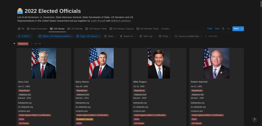Viewport: 262px width, 126px height.
Task: Click the 3 sorts indicator
Action: pyautogui.click(x=25, y=36)
